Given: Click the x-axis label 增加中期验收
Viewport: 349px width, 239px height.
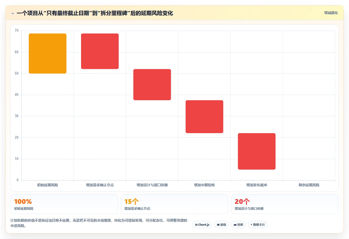Looking at the screenshot, I should 204,185.
